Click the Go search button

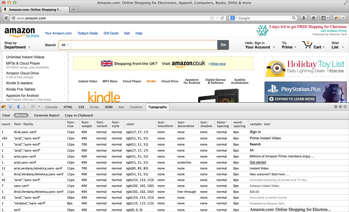[223, 45]
